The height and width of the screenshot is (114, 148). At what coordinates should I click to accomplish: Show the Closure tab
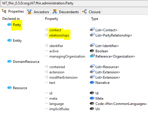[x=91, y=12]
